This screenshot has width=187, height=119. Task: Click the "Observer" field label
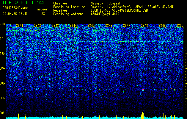(60, 3)
